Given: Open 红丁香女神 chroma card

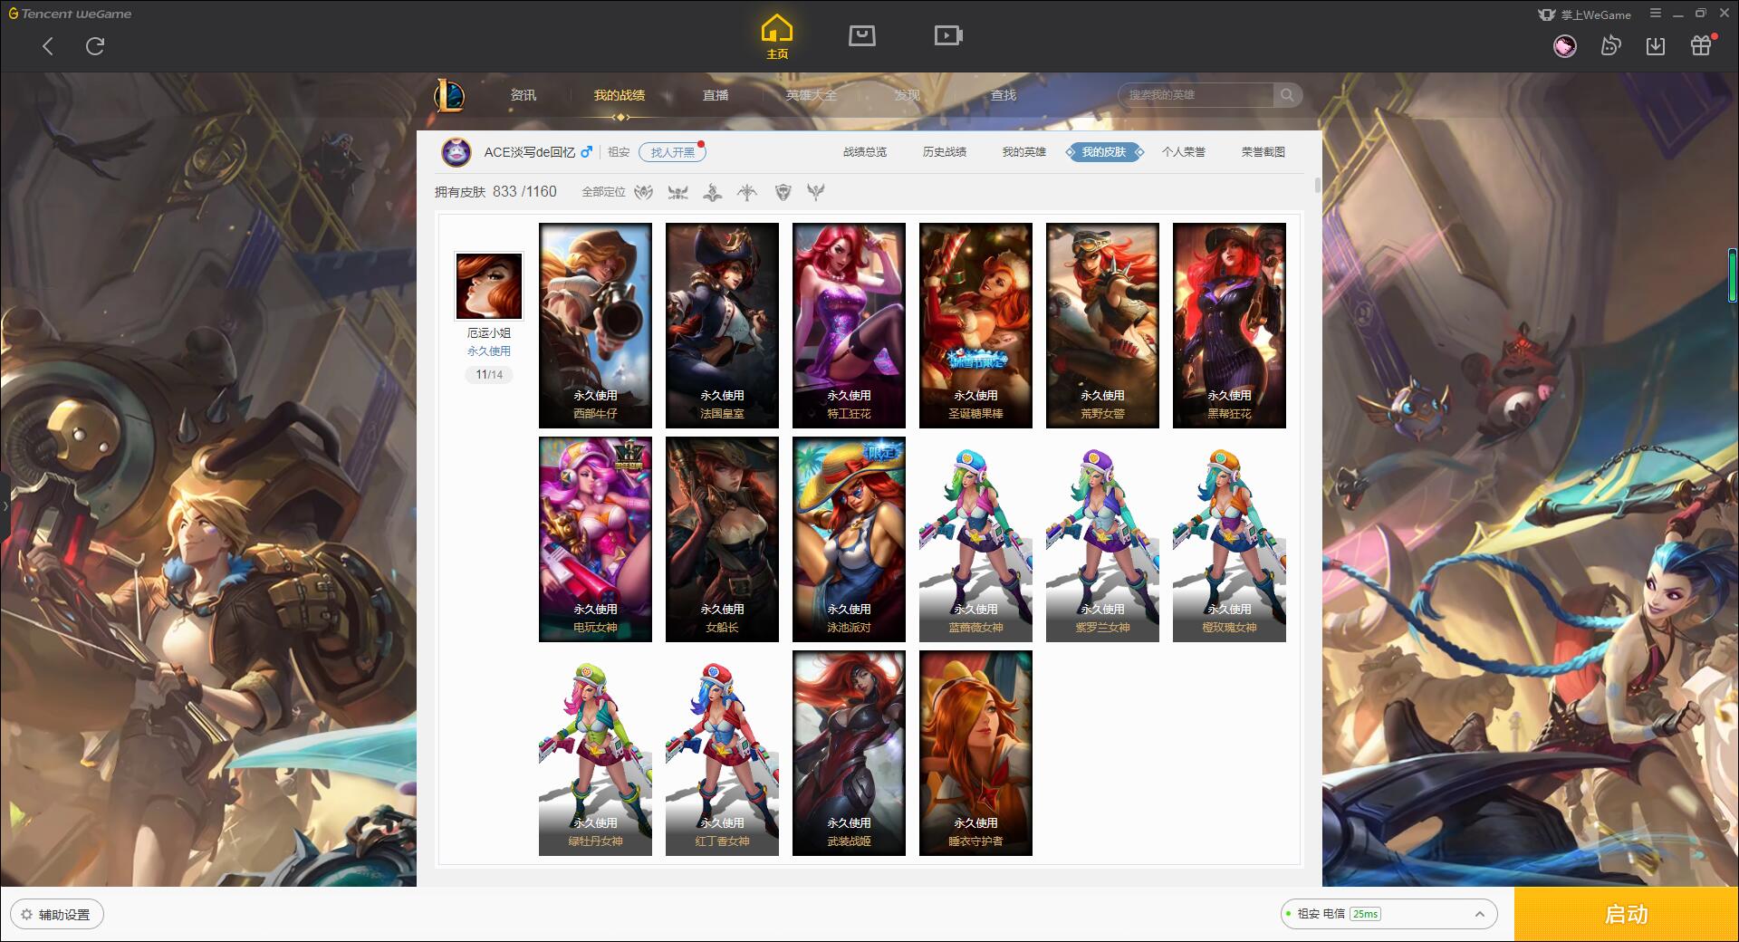Looking at the screenshot, I should point(722,753).
